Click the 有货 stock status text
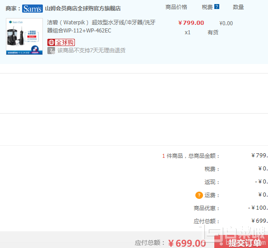Screen dimensions: 268x248 tap(213, 32)
